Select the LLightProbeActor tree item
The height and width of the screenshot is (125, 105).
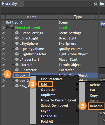(33, 54)
